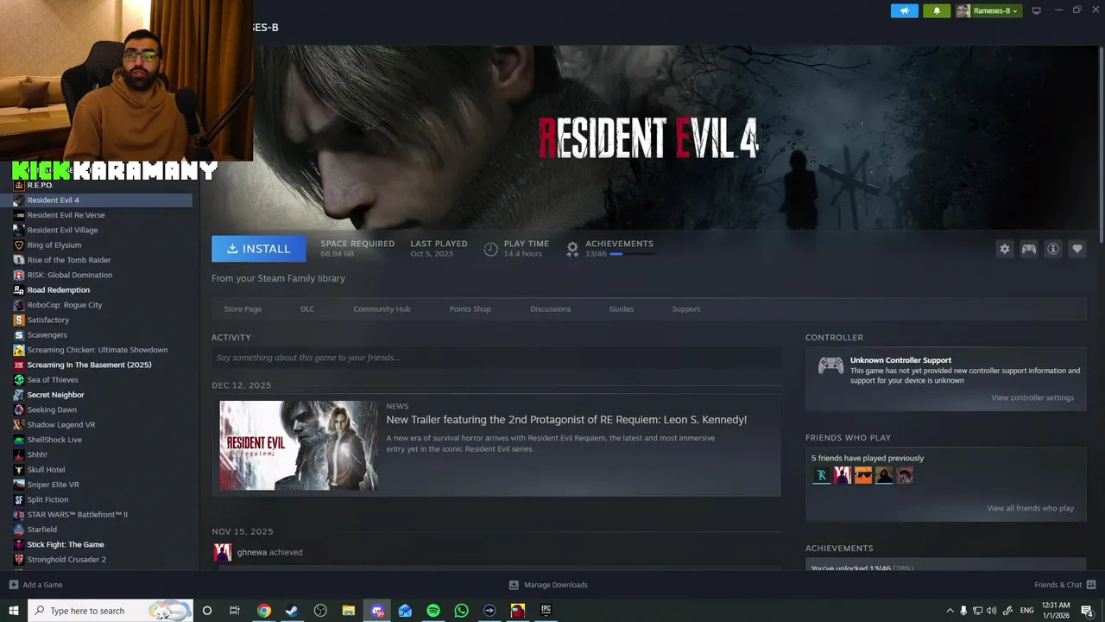Open the Points Shop tab
The width and height of the screenshot is (1105, 622).
[470, 308]
